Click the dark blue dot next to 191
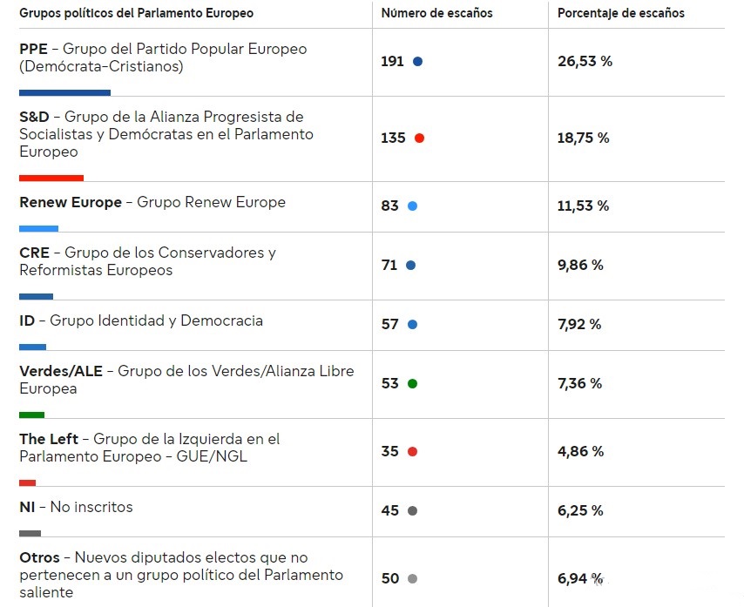This screenshot has height=607, width=744. (x=417, y=62)
